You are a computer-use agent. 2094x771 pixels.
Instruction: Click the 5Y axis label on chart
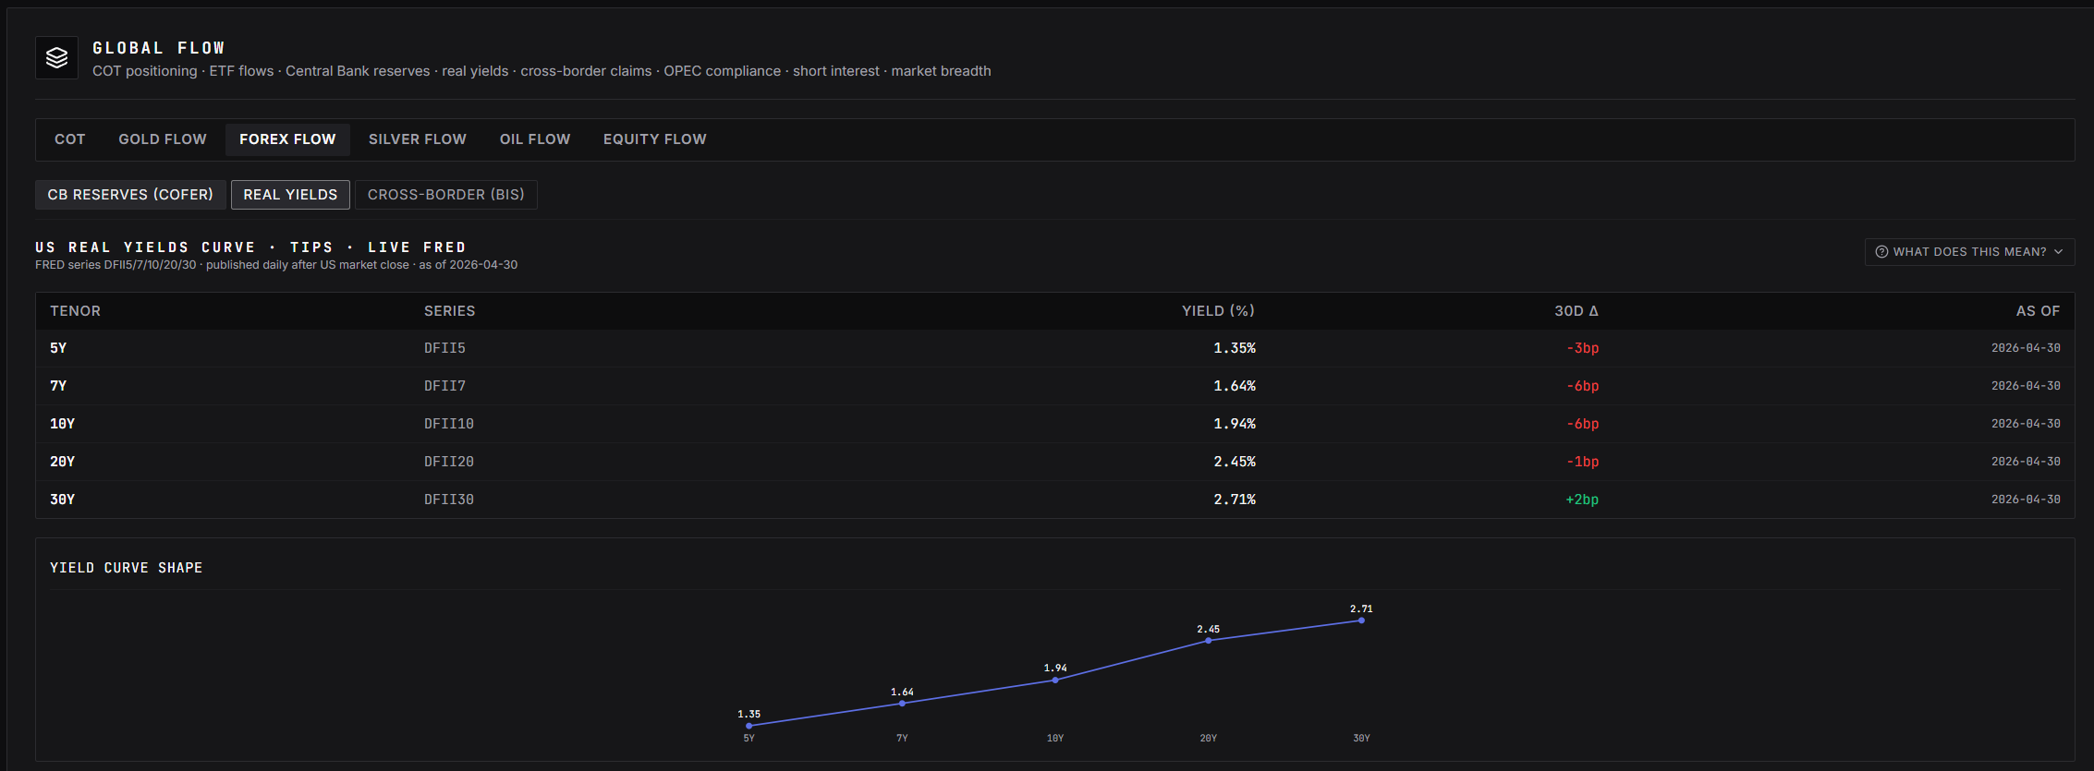tap(749, 739)
